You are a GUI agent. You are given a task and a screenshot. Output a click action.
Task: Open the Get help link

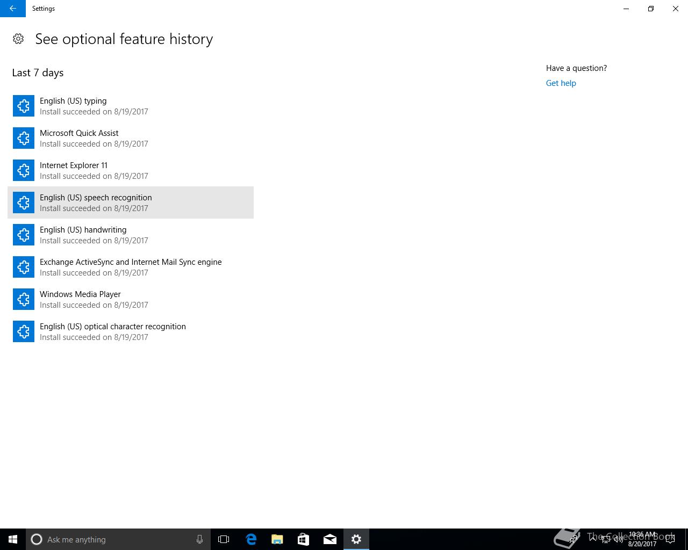tap(561, 83)
